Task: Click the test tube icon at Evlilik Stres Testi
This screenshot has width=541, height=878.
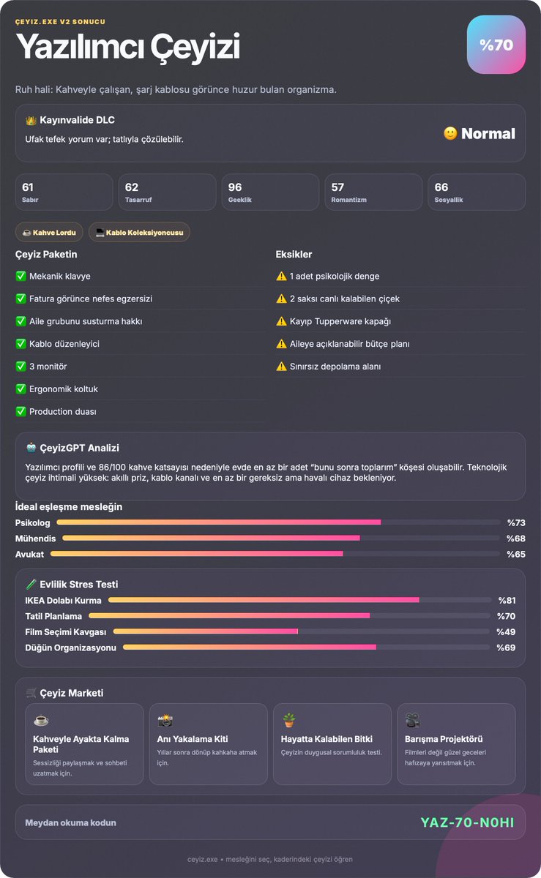Action: click(31, 584)
